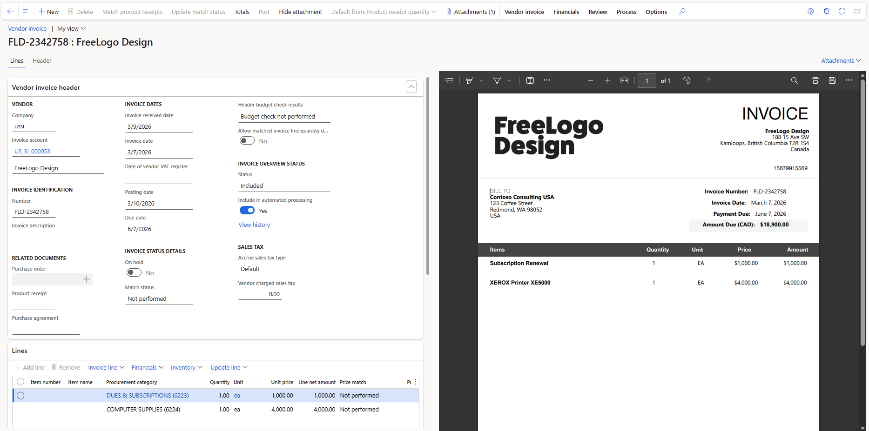Click the Invoice description input field
Image resolution: width=869 pixels, height=431 pixels.
(x=58, y=237)
